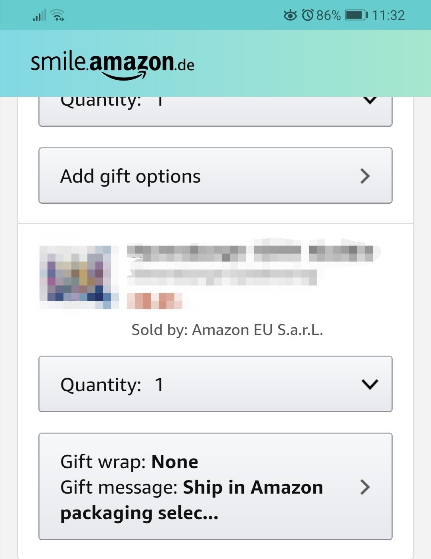Open the blurred product thumbnail image
431x559 pixels.
(79, 277)
